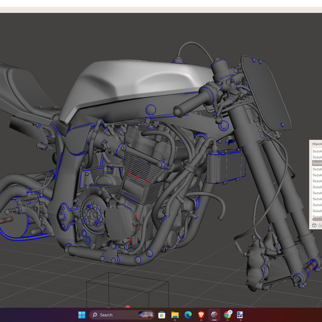322x322 pixels.
Task: Open the Windows Start menu
Action: click(x=82, y=315)
